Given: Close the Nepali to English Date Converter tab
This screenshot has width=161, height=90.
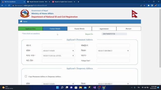Looking at the screenshot, I should [x=74, y=2].
